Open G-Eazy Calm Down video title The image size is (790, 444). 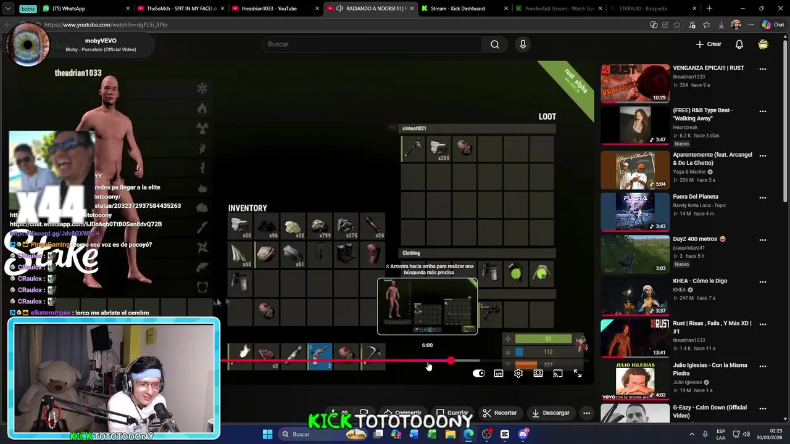click(710, 411)
